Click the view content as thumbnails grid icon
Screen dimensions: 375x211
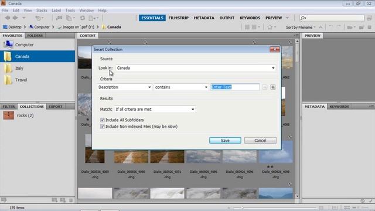click(347, 207)
